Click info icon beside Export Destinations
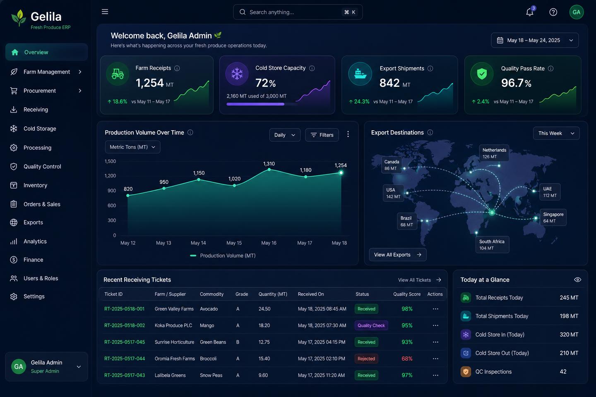This screenshot has height=397, width=596. [x=430, y=132]
